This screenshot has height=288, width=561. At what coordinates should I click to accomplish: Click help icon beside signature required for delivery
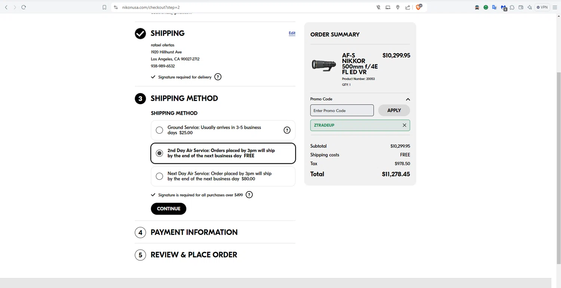pos(218,77)
